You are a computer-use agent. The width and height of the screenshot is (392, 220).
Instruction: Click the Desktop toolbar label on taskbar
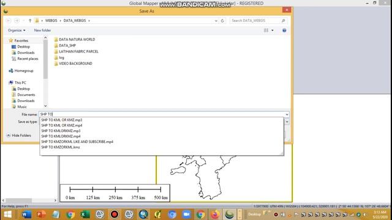pyautogui.click(x=255, y=215)
